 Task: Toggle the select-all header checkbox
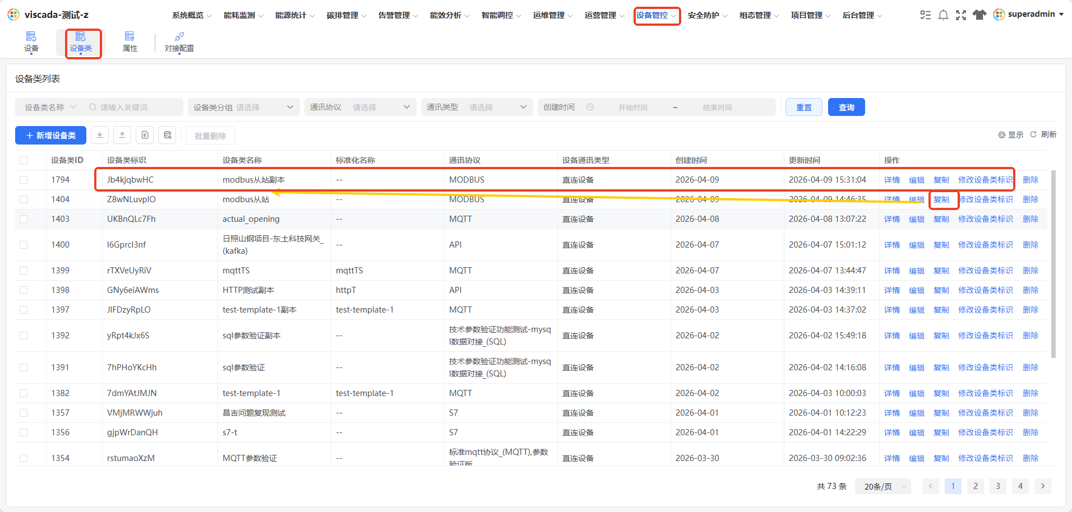[x=24, y=160]
